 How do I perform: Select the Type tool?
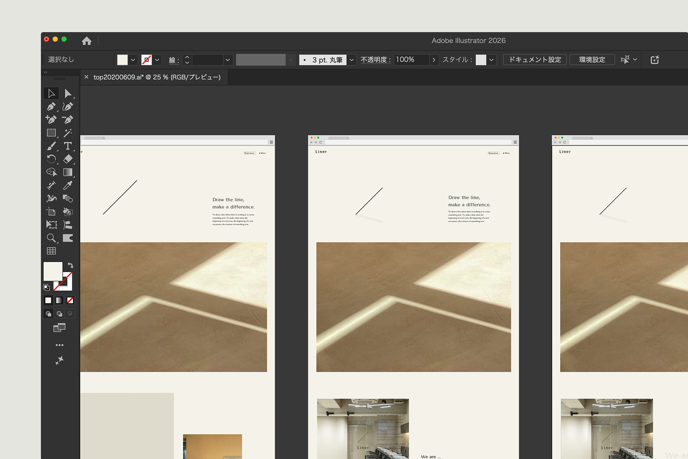pyautogui.click(x=68, y=146)
